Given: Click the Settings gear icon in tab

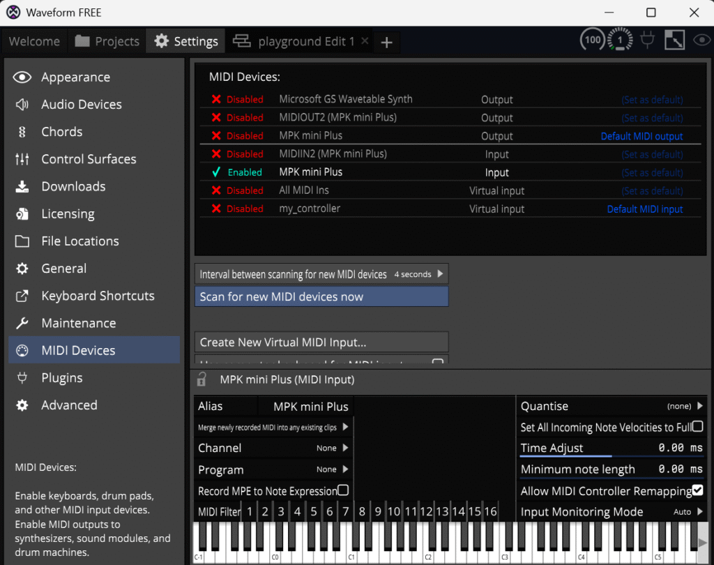Looking at the screenshot, I should click(161, 41).
